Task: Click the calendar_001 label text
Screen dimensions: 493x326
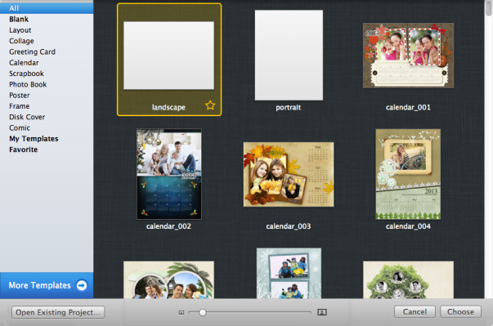Action: (408, 107)
